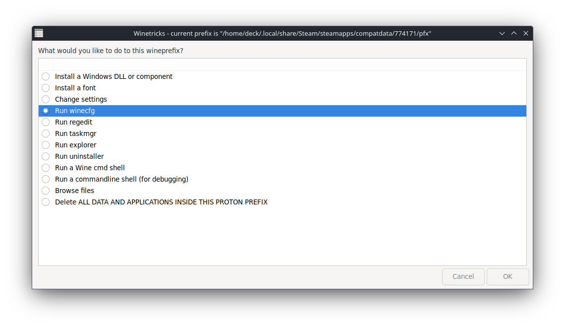
Task: Minimize the Winetricks window
Action: 502,33
